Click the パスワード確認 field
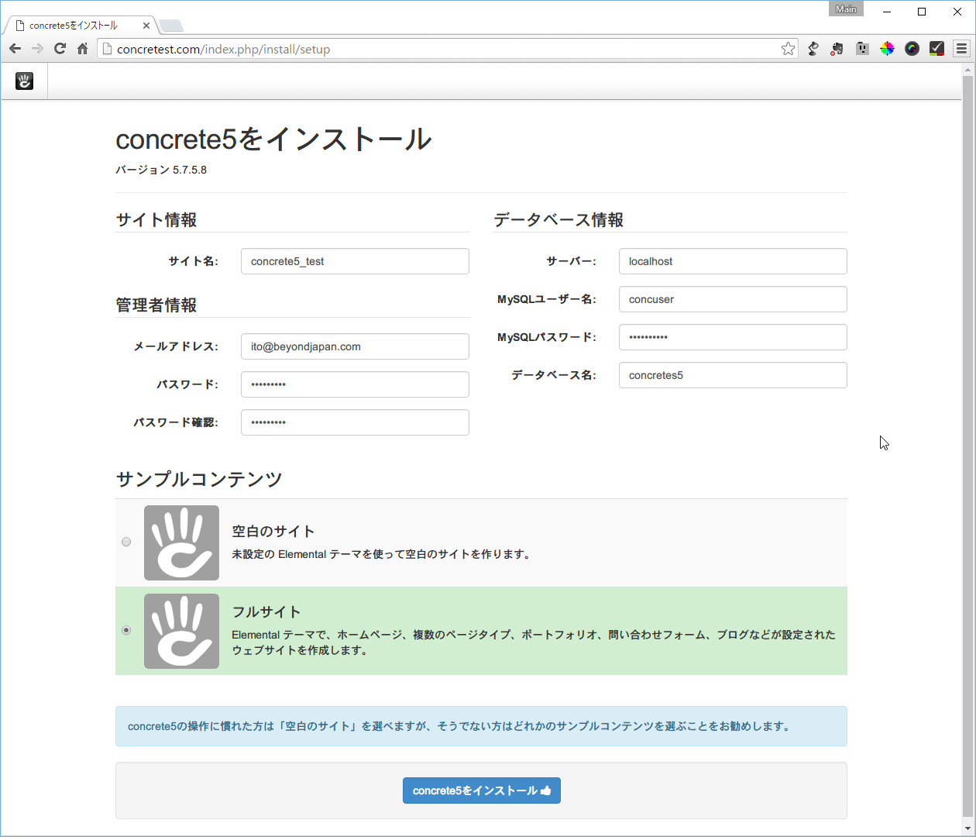 pyautogui.click(x=355, y=422)
